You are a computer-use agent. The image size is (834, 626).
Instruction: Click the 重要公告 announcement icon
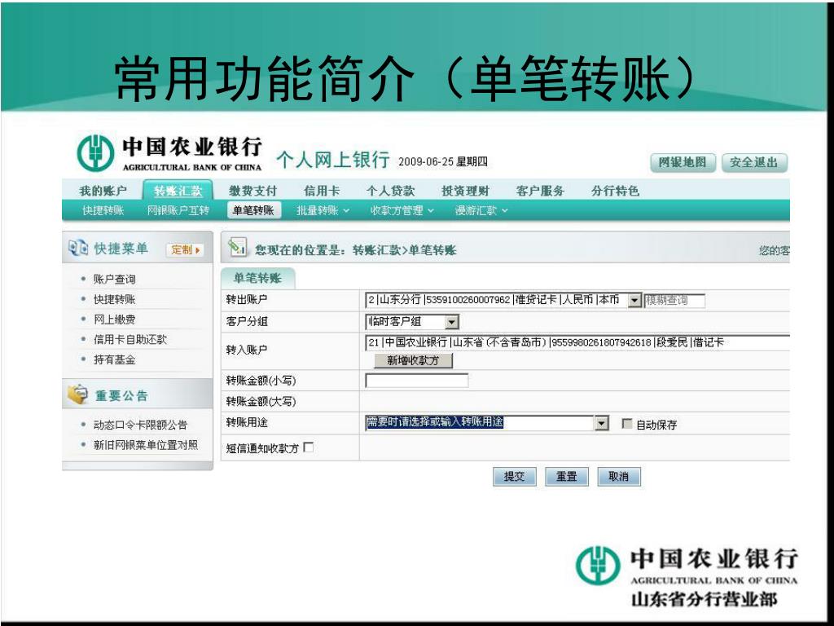point(77,395)
